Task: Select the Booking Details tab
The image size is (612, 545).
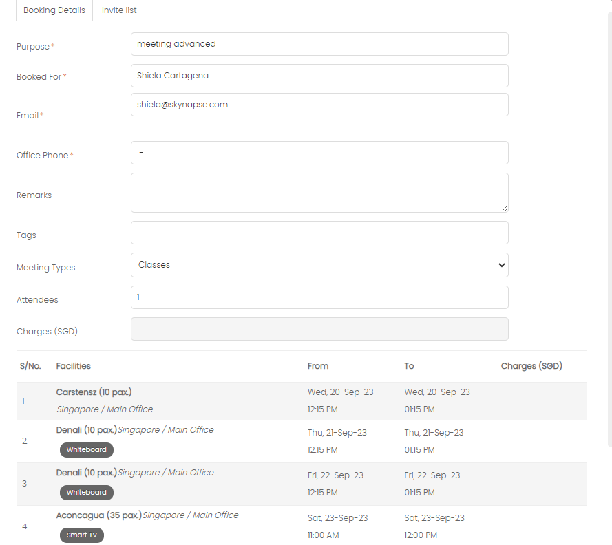Action: (54, 10)
